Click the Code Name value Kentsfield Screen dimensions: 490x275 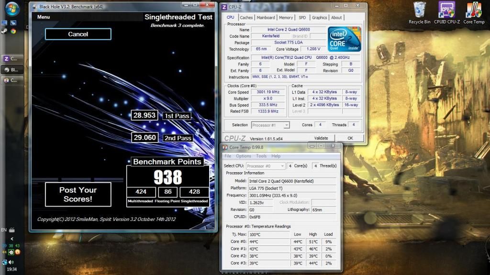tap(271, 36)
